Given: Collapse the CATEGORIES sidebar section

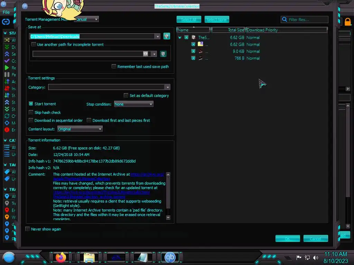Looking at the screenshot, I should [5, 140].
